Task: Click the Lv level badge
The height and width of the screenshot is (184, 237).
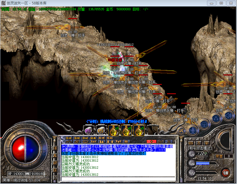Action: (192, 154)
